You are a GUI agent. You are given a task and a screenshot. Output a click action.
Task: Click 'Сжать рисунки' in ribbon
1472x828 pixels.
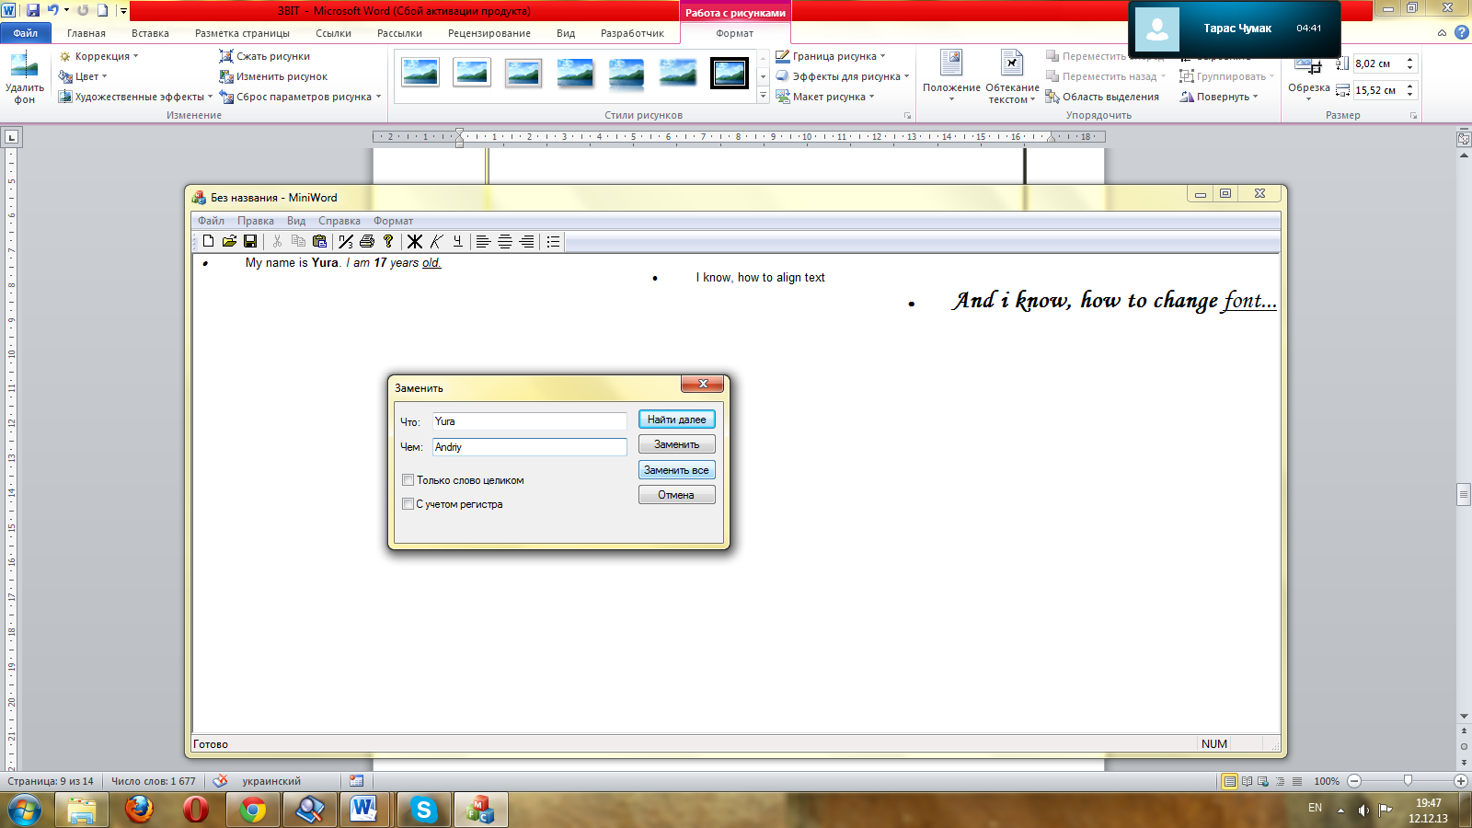(264, 56)
